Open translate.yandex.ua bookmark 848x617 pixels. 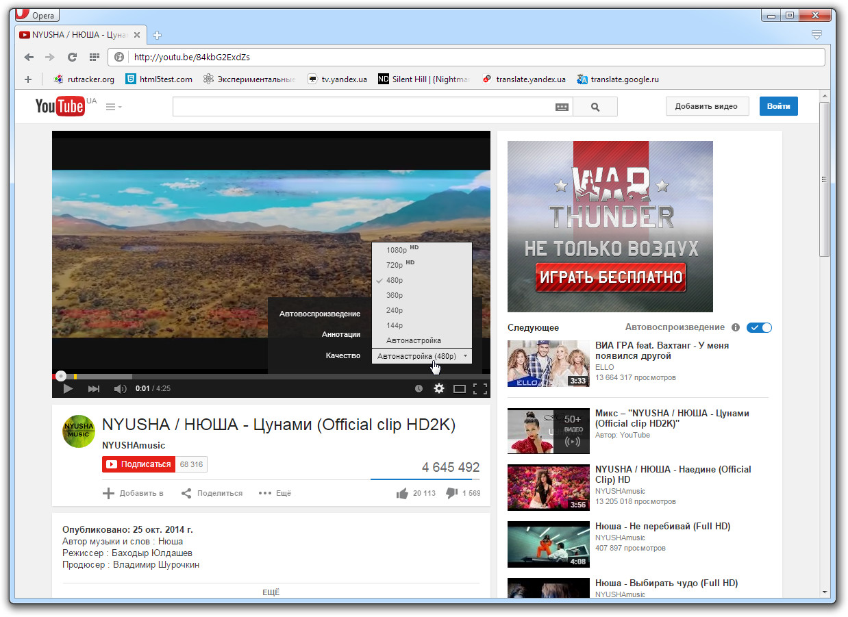(525, 79)
